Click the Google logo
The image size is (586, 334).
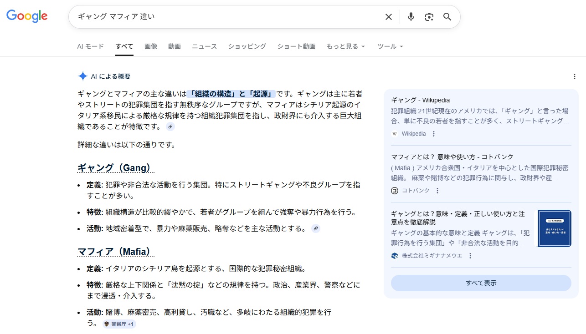[x=27, y=16]
